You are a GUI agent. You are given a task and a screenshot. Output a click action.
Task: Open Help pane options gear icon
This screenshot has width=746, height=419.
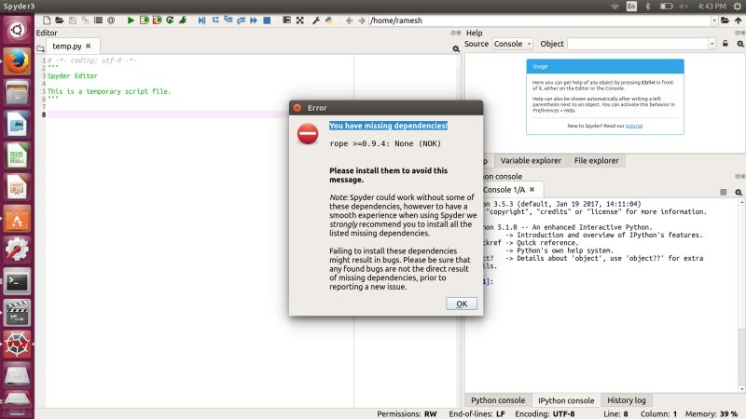tap(740, 44)
